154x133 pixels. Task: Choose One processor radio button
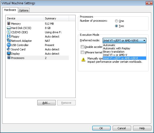click(116, 21)
